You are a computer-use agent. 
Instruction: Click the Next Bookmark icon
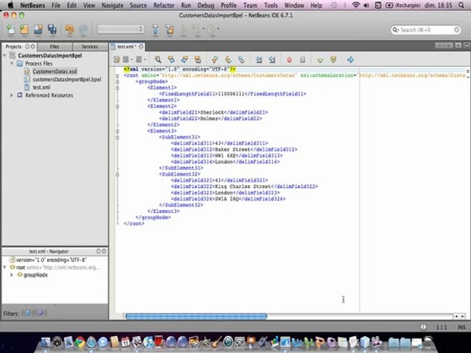click(228, 59)
